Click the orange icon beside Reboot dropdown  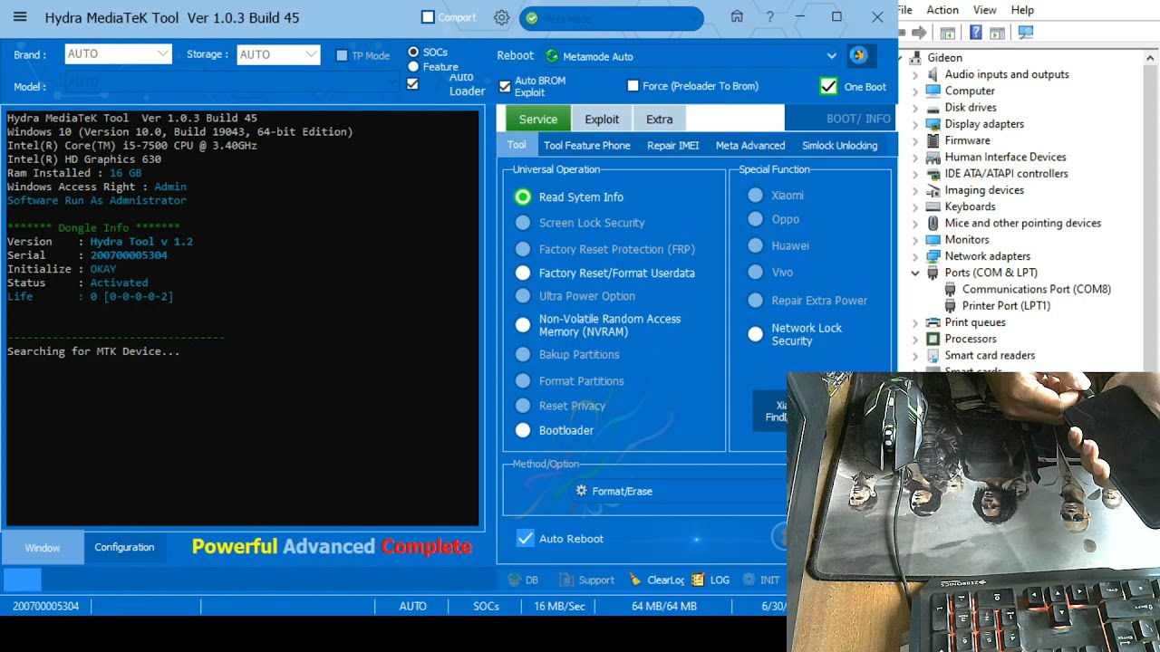click(857, 55)
